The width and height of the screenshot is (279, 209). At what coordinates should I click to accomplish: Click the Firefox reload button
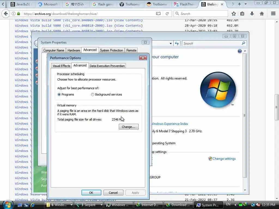[x=167, y=14]
